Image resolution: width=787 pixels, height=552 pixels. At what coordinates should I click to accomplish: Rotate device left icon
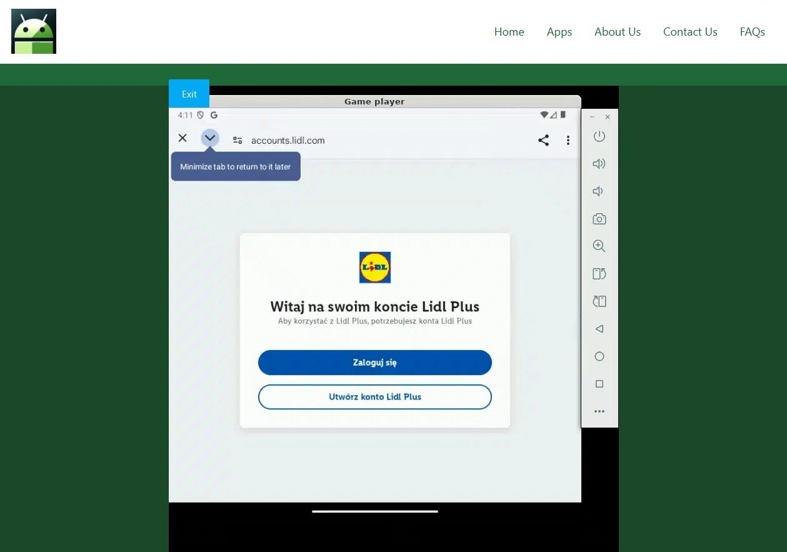[599, 274]
